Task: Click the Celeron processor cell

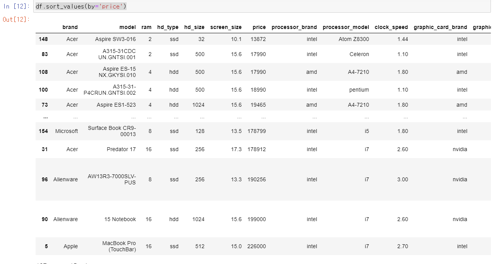Action: click(x=359, y=54)
